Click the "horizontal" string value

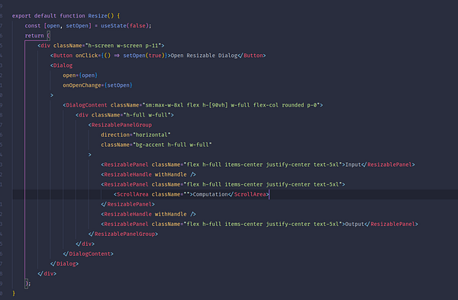coord(152,135)
